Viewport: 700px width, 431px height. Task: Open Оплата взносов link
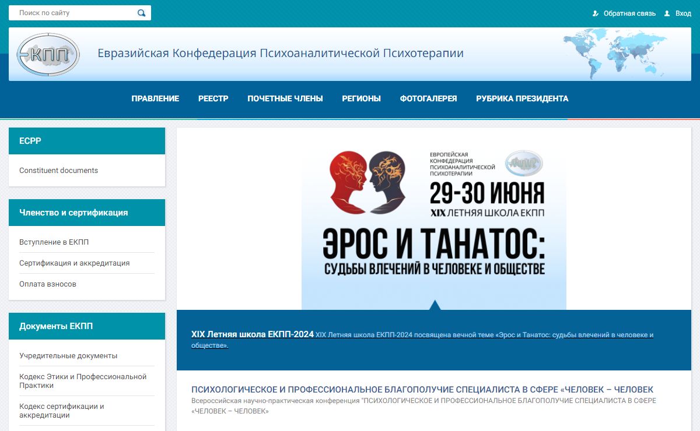48,284
